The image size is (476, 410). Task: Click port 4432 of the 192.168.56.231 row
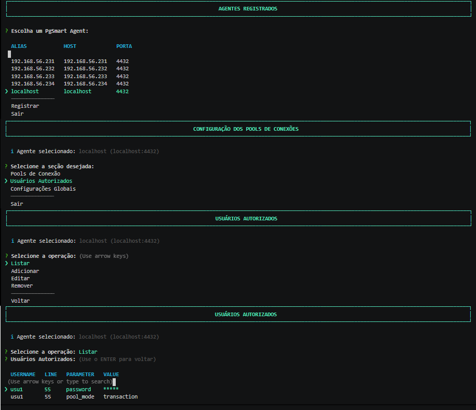(x=123, y=61)
